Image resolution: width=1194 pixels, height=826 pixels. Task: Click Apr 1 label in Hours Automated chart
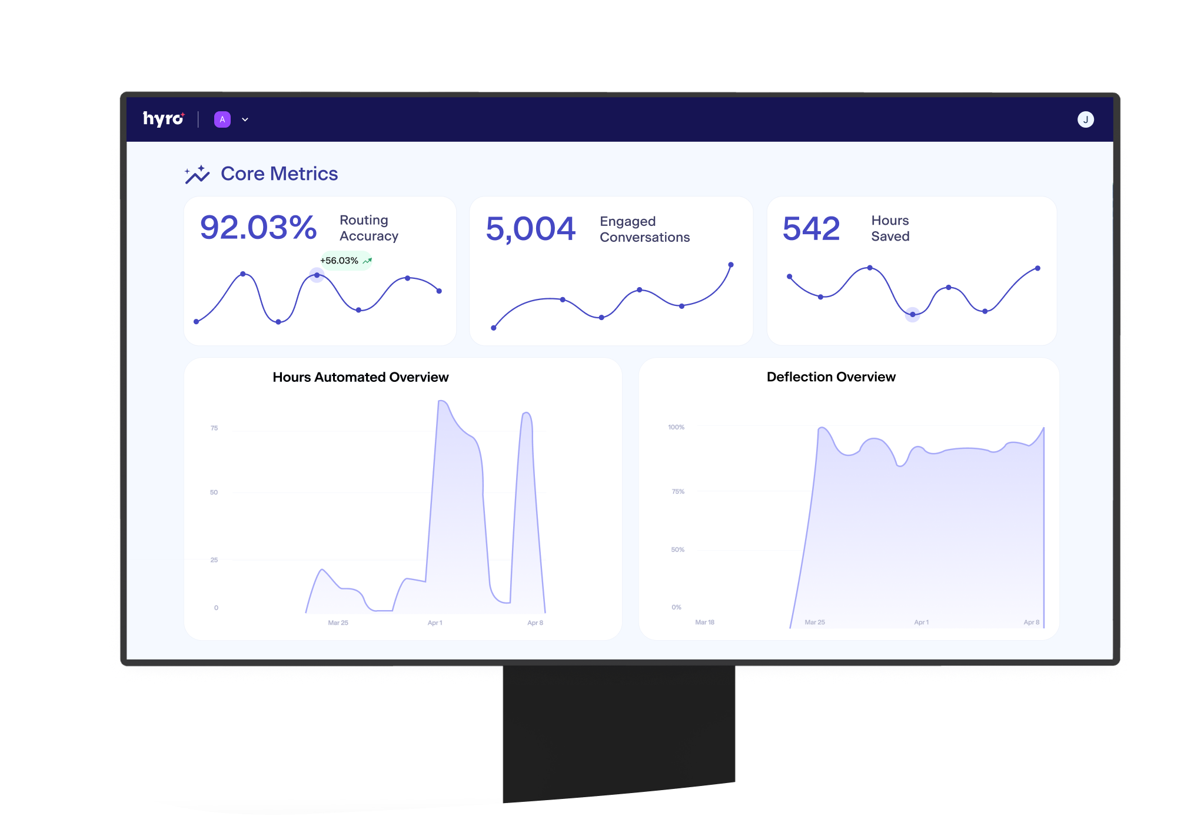coord(435,622)
